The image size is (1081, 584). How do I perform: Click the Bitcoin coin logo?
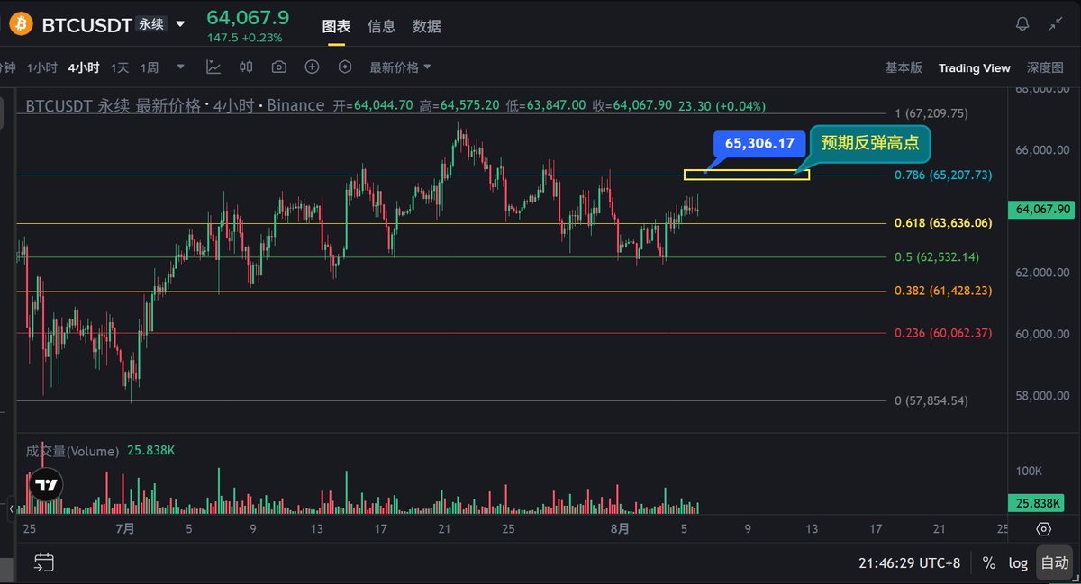pyautogui.click(x=21, y=24)
